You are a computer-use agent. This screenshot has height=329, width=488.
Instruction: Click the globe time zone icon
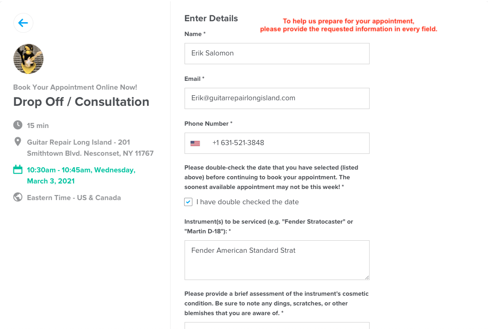pyautogui.click(x=18, y=197)
